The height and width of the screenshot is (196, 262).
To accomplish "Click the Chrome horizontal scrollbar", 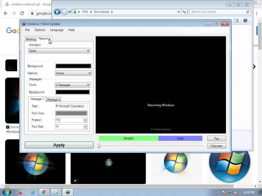I will click(x=119, y=186).
